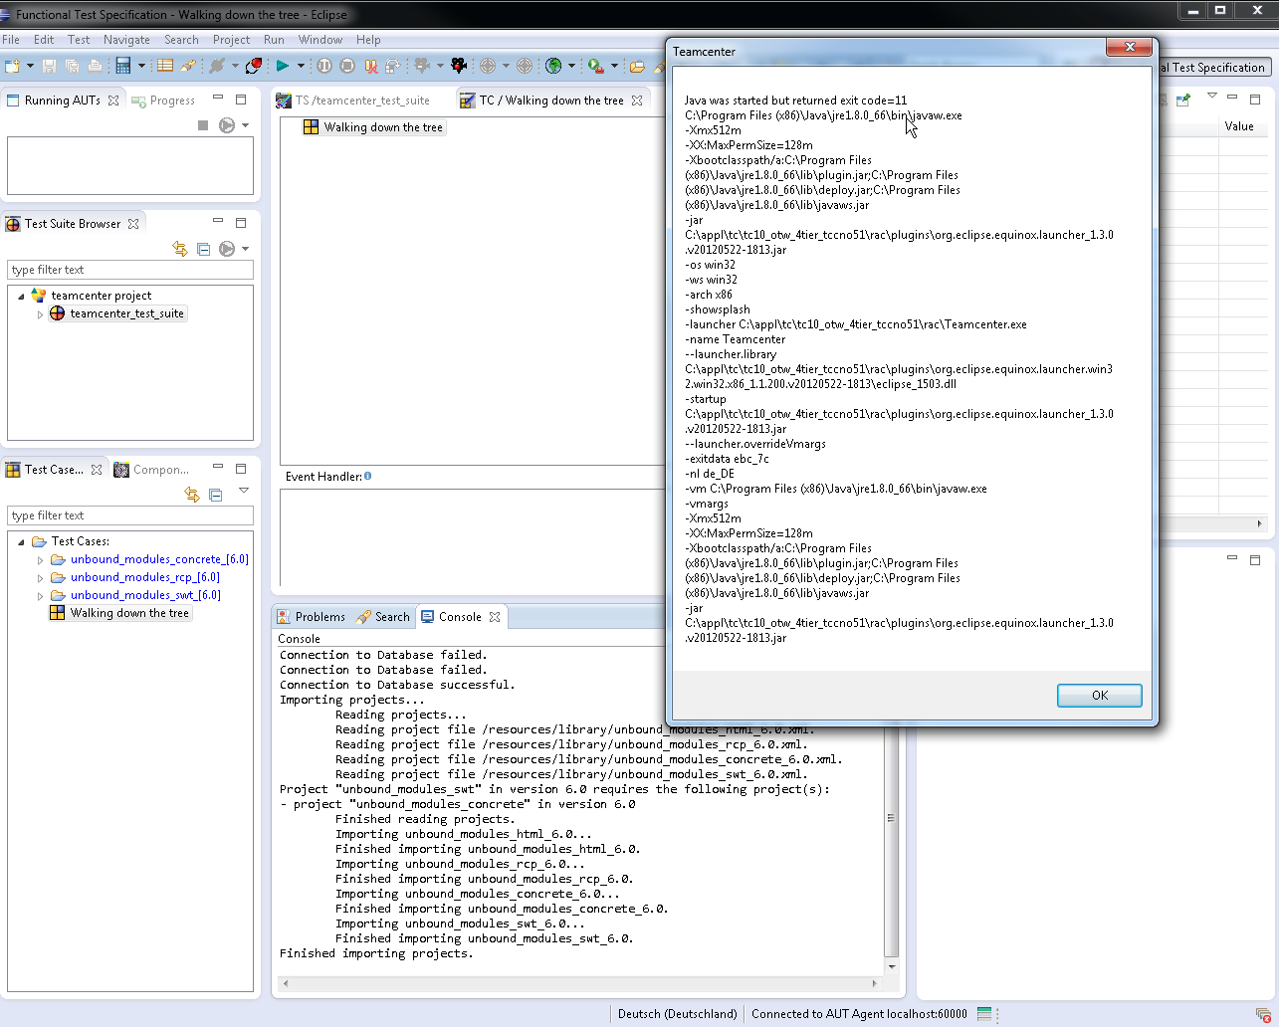
Task: Click the New wizard icon in main toolbar
Action: (x=12, y=66)
